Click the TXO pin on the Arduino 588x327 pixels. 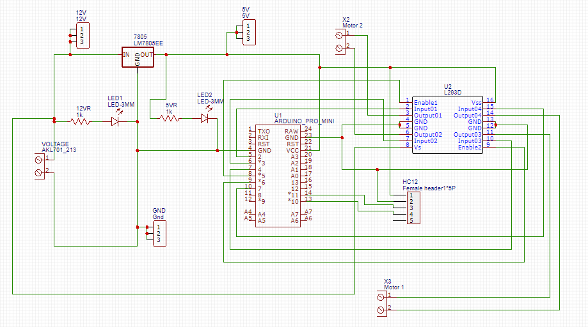(x=264, y=132)
